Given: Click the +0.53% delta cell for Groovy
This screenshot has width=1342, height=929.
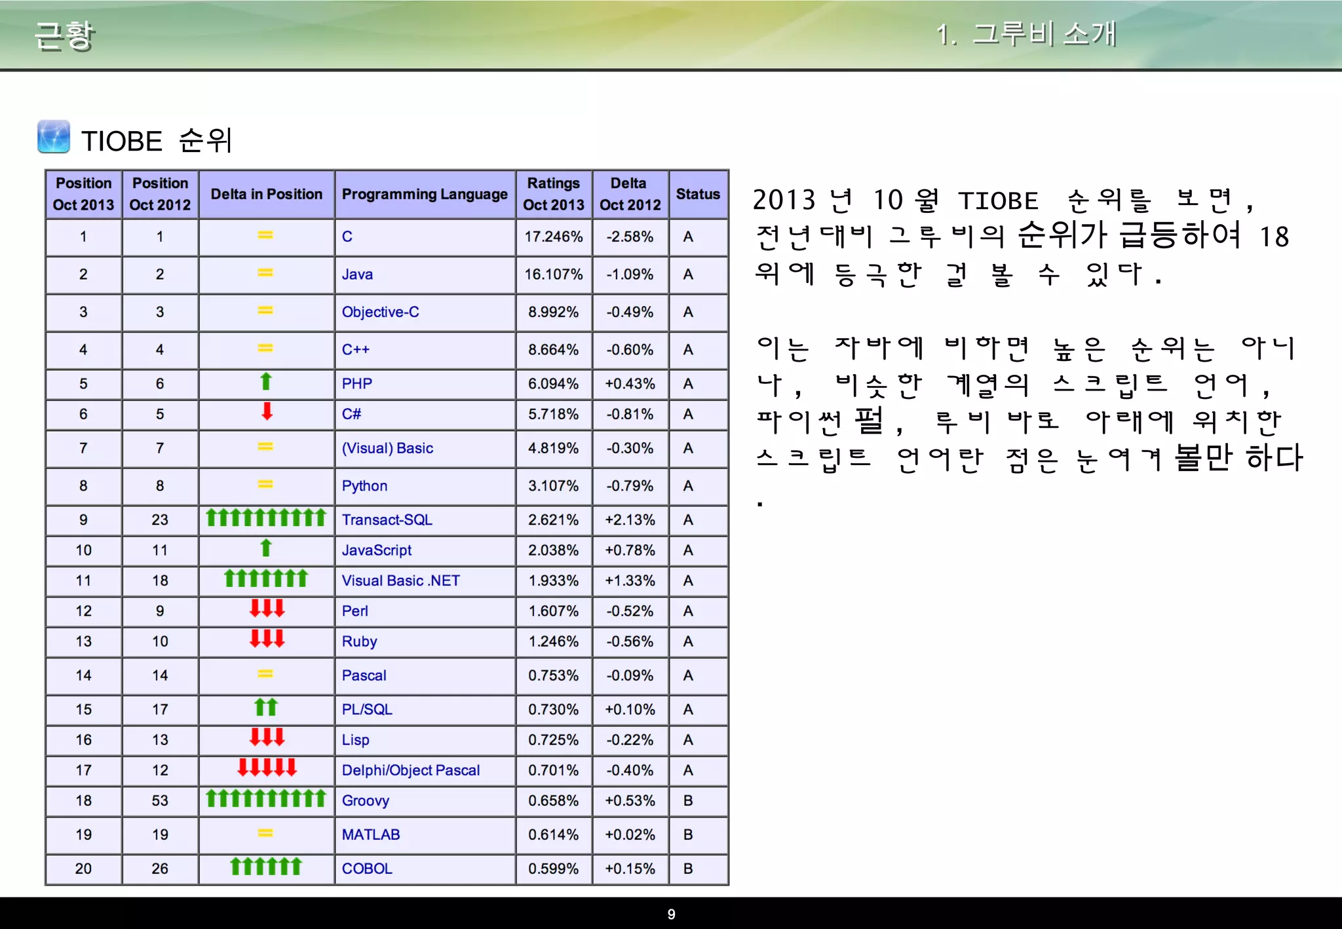Looking at the screenshot, I should [x=630, y=801].
